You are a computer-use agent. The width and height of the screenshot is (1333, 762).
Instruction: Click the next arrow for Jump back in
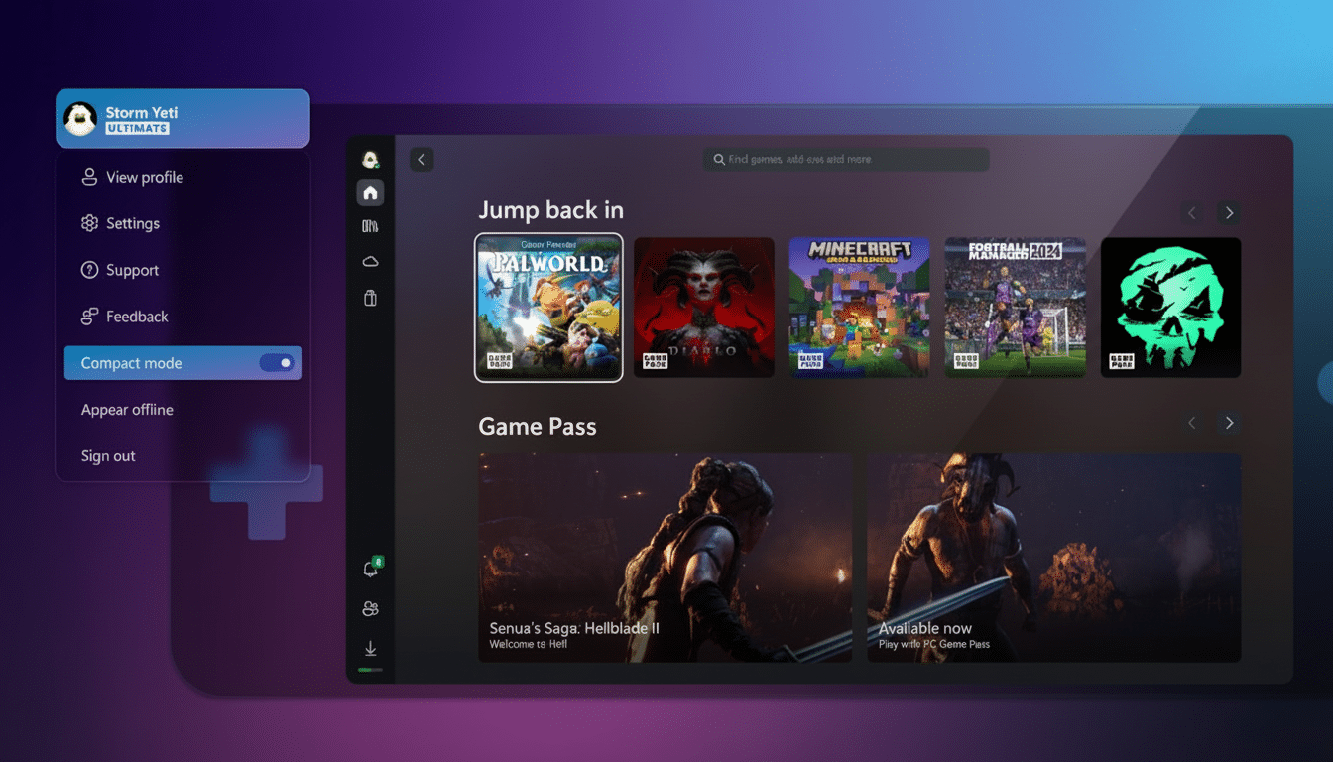1229,212
